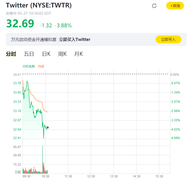Screen dimensions: 192x180
Task: Toggle the 均线 legend series
Action: click(41, 66)
